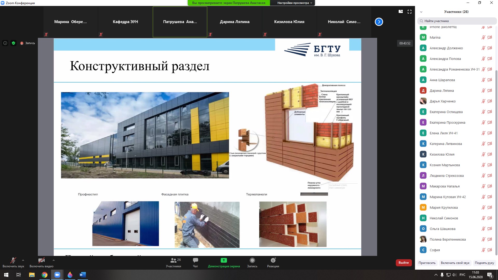498x280 pixels.
Task: Select Кафедра ЭУН video tile
Action: tap(125, 22)
